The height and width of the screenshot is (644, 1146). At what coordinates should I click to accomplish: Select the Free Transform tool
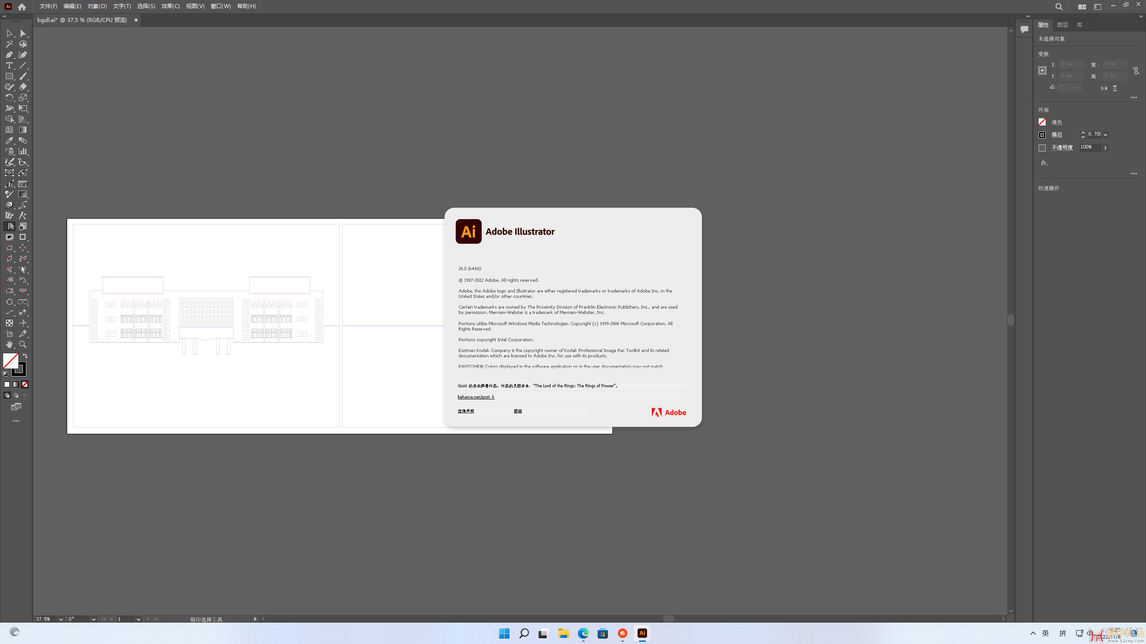click(x=23, y=109)
